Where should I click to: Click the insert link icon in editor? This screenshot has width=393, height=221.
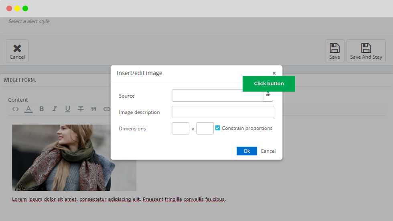click(107, 109)
